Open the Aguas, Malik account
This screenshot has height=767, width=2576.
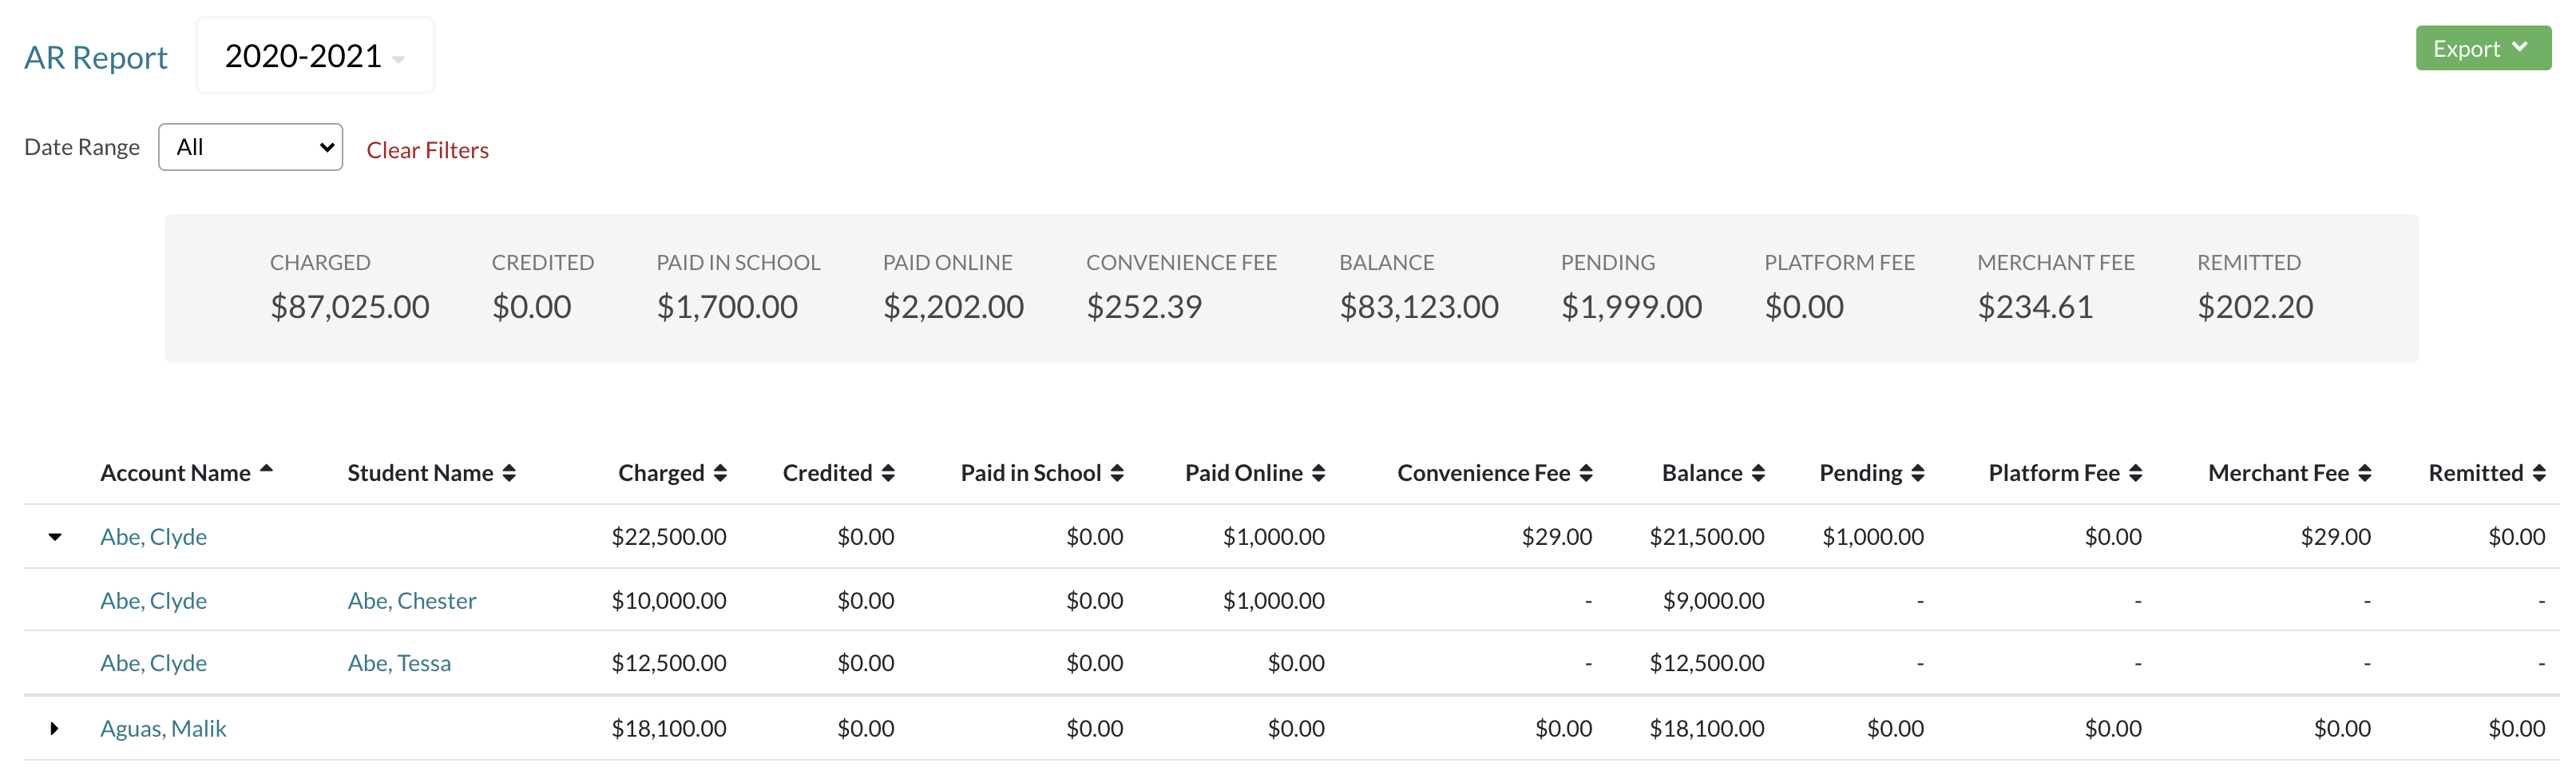click(x=163, y=728)
